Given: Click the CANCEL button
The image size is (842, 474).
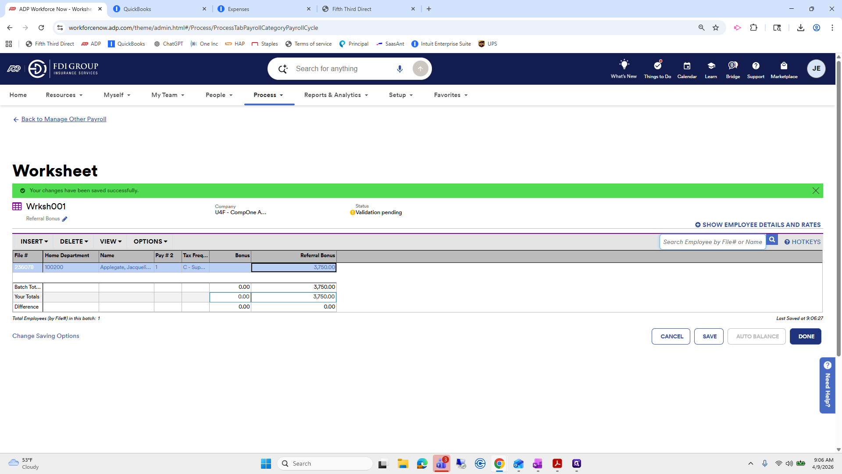Looking at the screenshot, I should [x=671, y=337].
